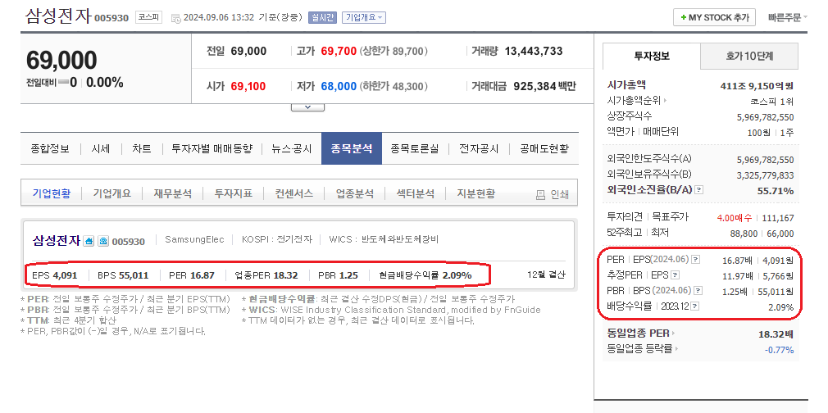Click the 삼성전자 title at page top
The height and width of the screenshot is (413, 828).
coord(58,16)
